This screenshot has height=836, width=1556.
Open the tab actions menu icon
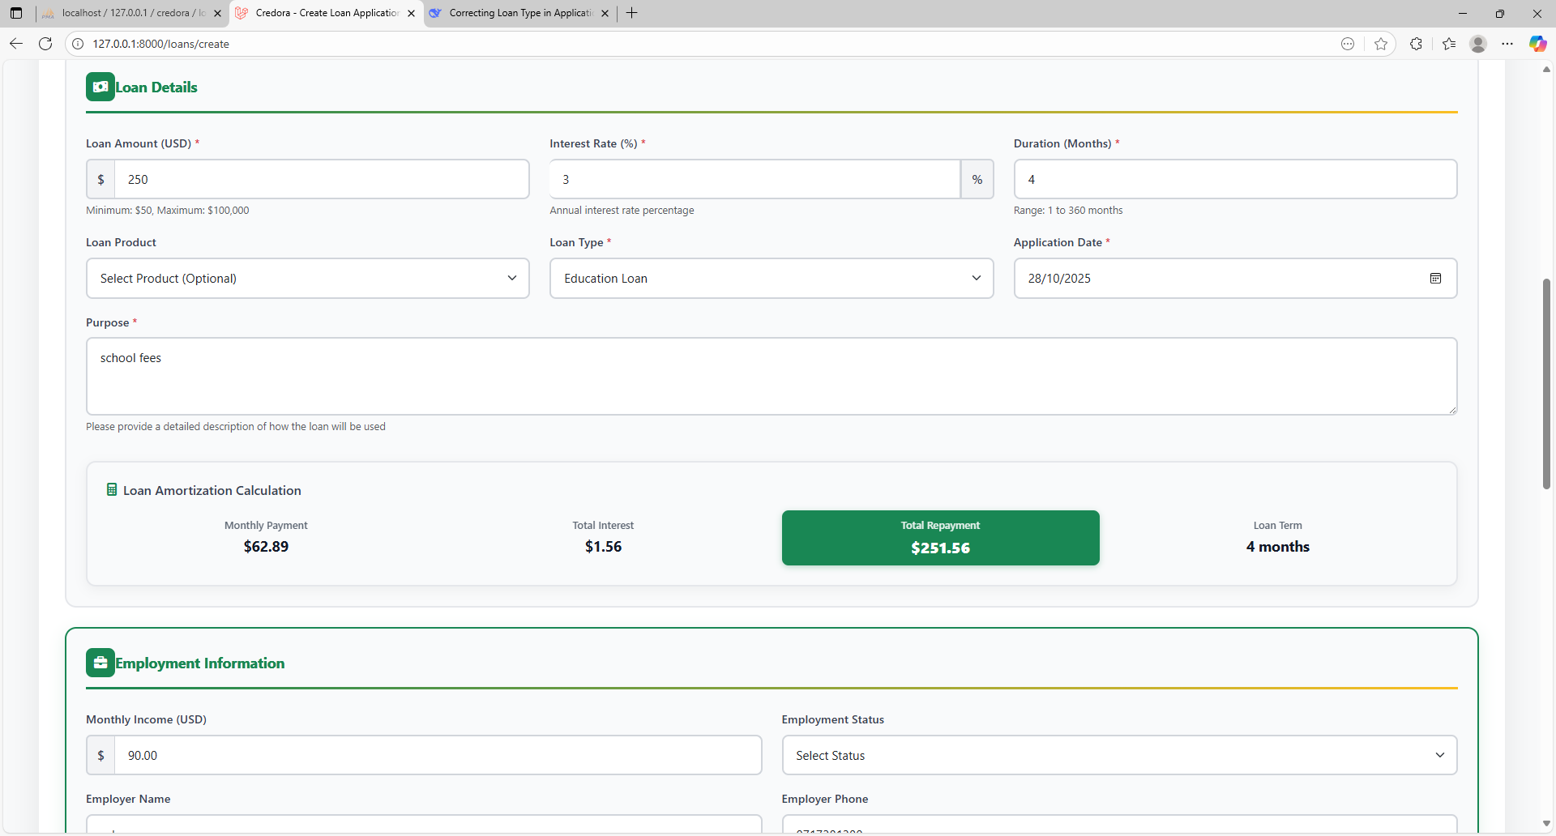[16, 13]
